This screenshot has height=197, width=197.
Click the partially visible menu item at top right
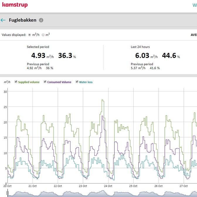click(195, 5)
